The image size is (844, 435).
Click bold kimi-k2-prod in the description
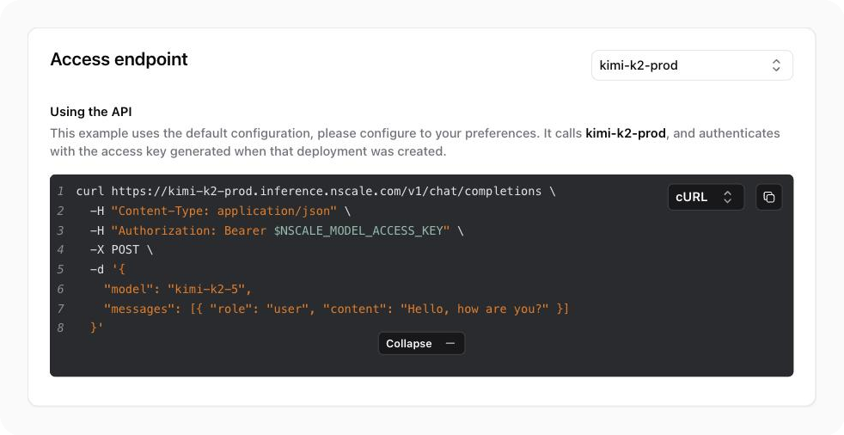point(626,133)
